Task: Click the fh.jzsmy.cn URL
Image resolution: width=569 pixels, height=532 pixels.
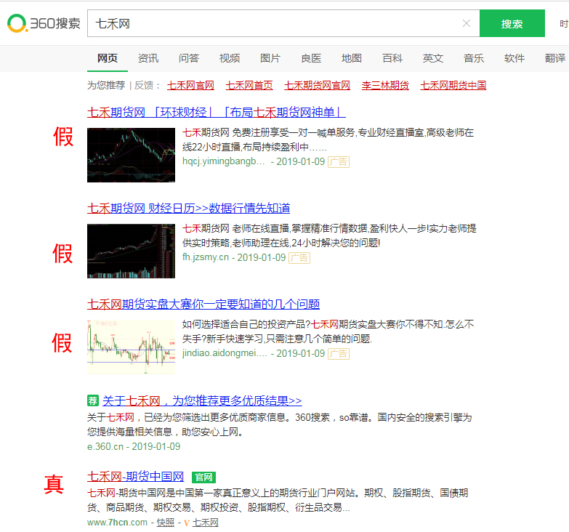Action: point(206,257)
